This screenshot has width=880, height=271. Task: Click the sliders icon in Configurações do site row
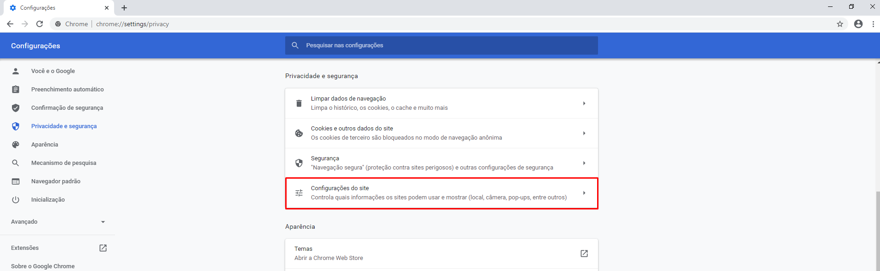click(299, 193)
